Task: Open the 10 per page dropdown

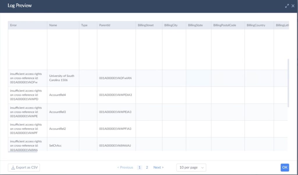Action: (191, 168)
